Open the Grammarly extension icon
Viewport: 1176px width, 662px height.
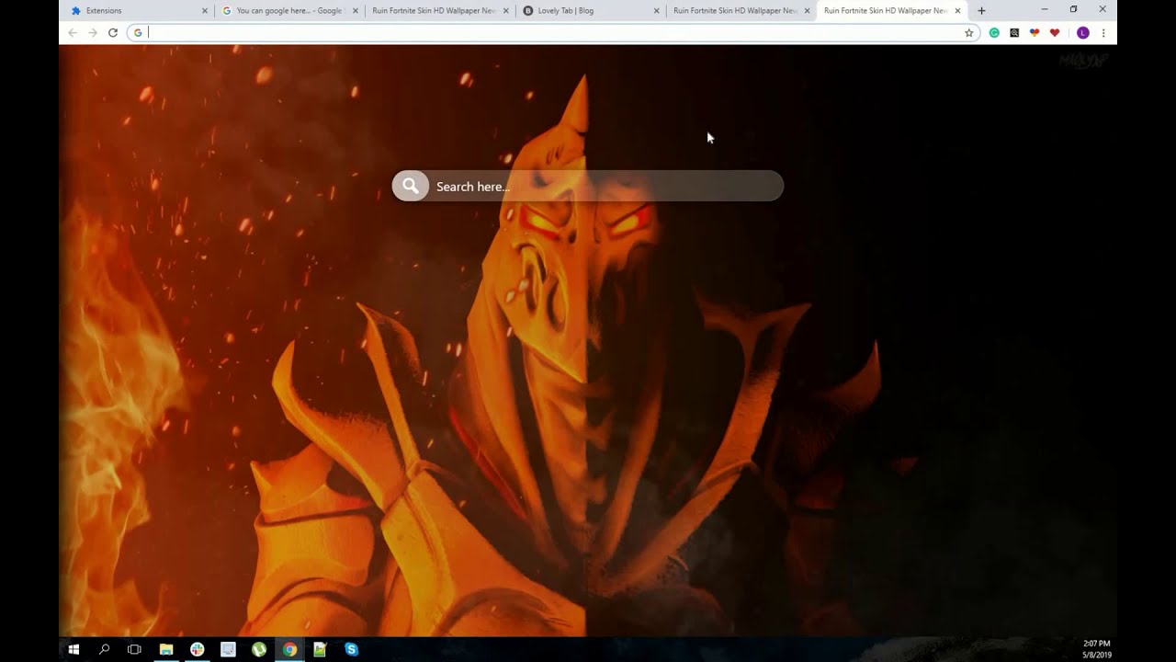(x=994, y=33)
